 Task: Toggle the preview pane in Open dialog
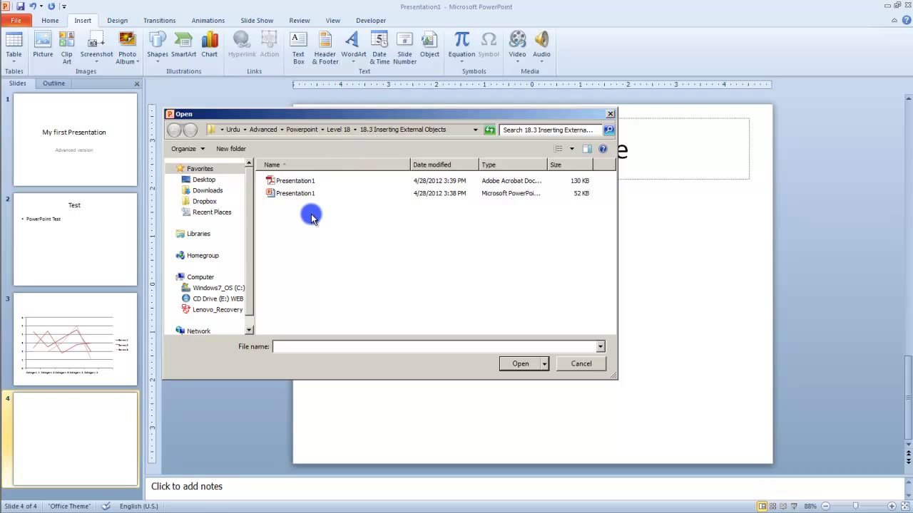587,149
